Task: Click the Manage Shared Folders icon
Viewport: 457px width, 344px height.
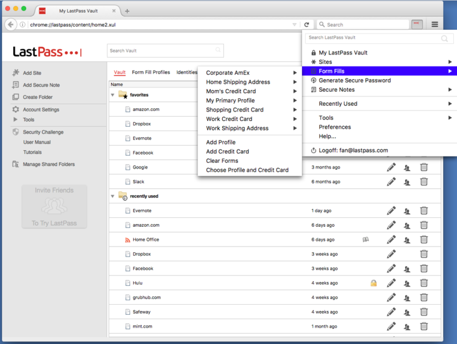Action: pos(16,164)
